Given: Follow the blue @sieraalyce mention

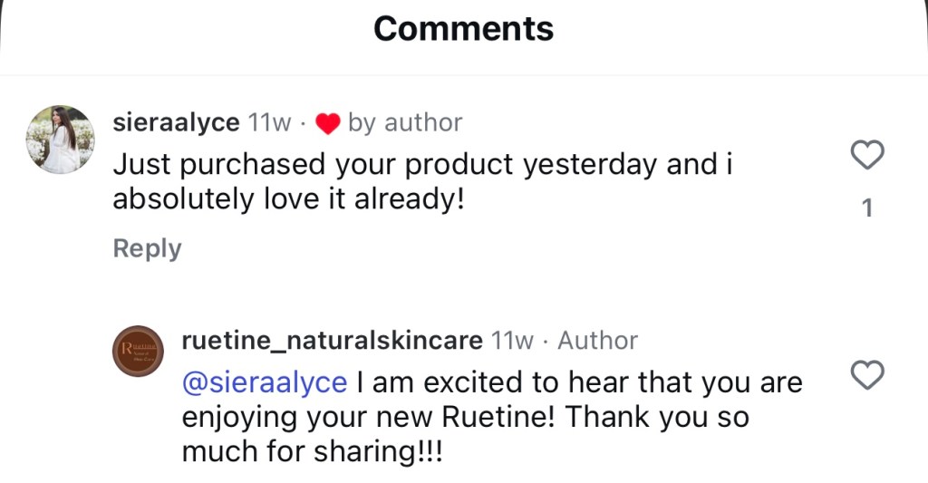Looking at the screenshot, I should pyautogui.click(x=265, y=382).
